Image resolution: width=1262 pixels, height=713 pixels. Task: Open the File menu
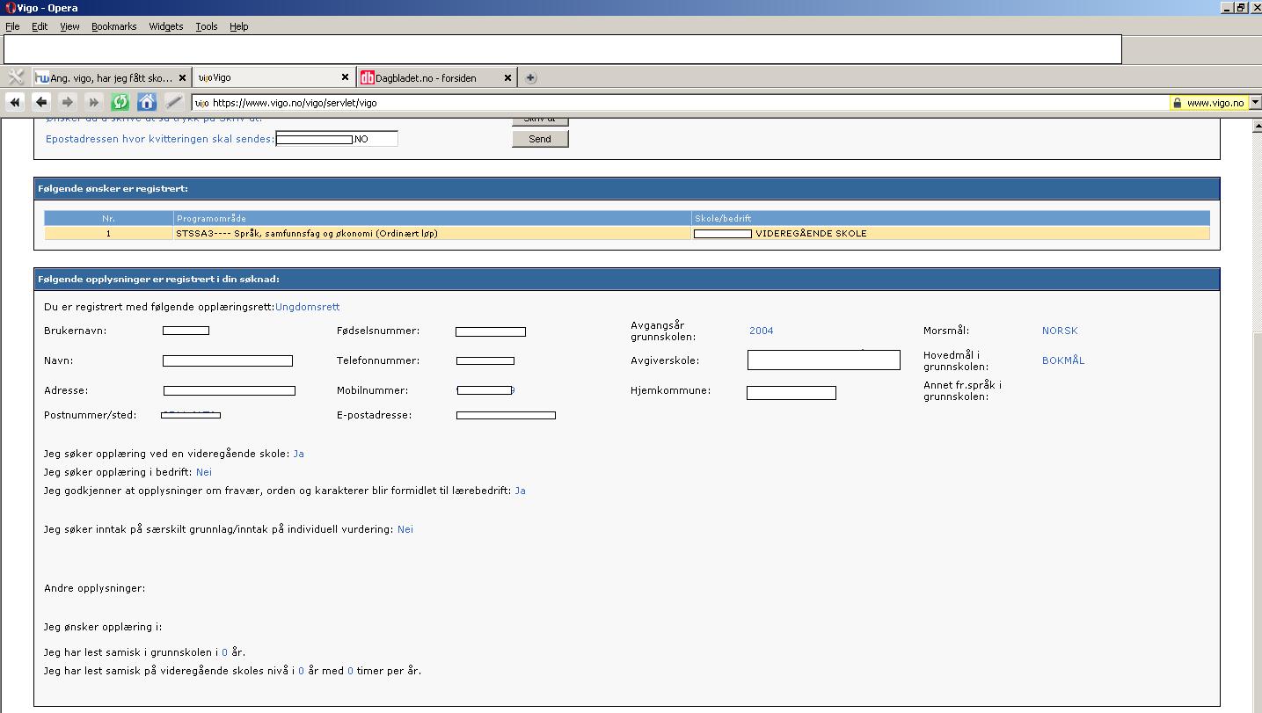click(12, 26)
